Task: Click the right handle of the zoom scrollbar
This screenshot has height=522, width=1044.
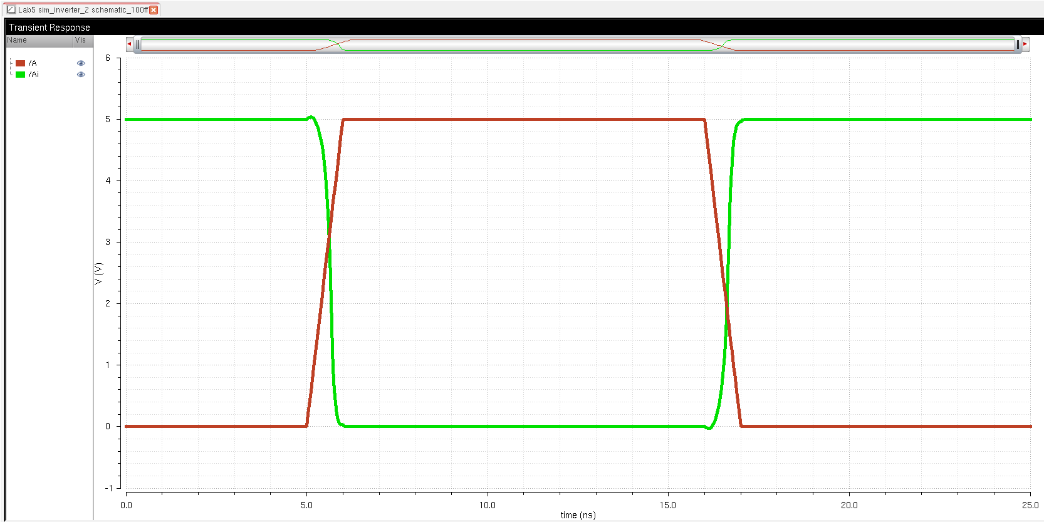Action: pyautogui.click(x=1018, y=44)
